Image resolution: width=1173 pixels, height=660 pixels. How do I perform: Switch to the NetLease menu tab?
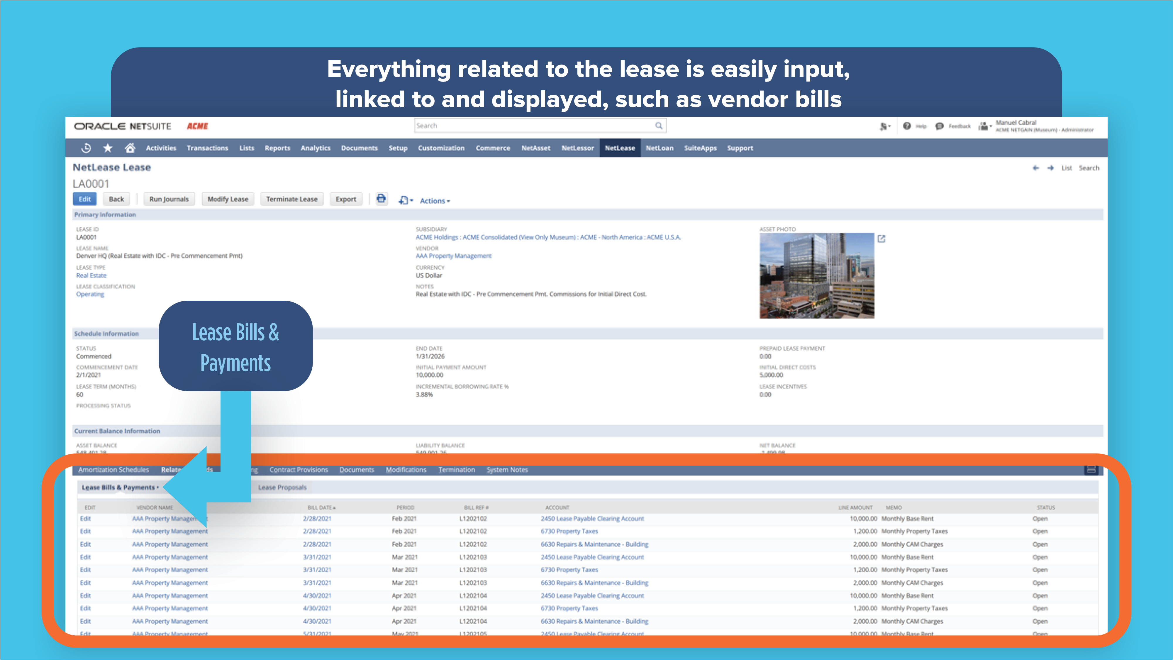click(x=620, y=148)
